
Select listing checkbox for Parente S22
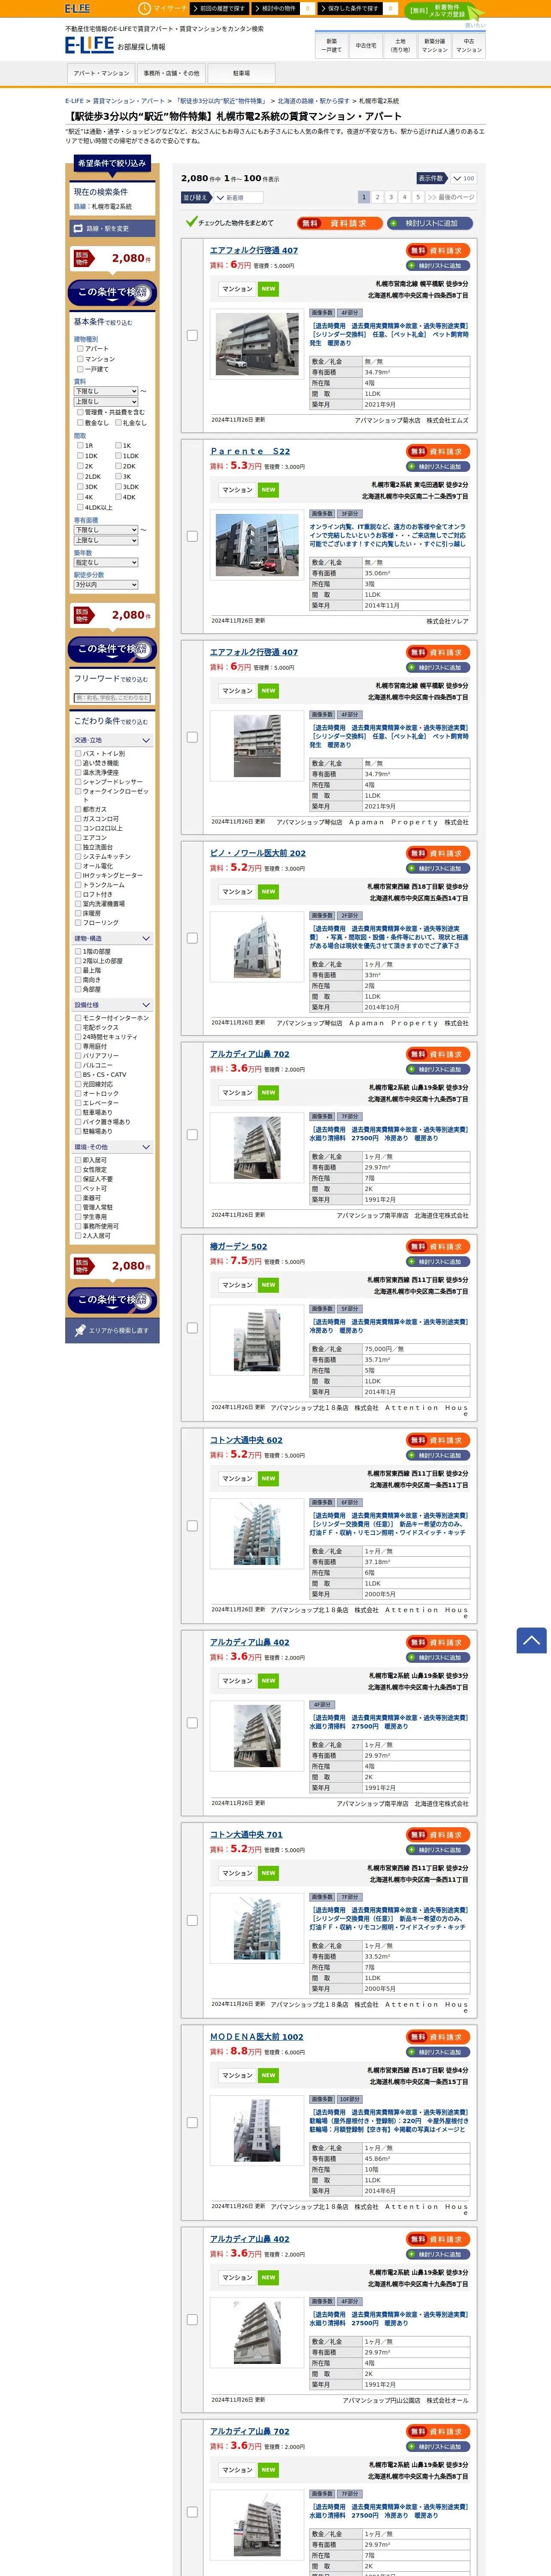click(x=192, y=536)
